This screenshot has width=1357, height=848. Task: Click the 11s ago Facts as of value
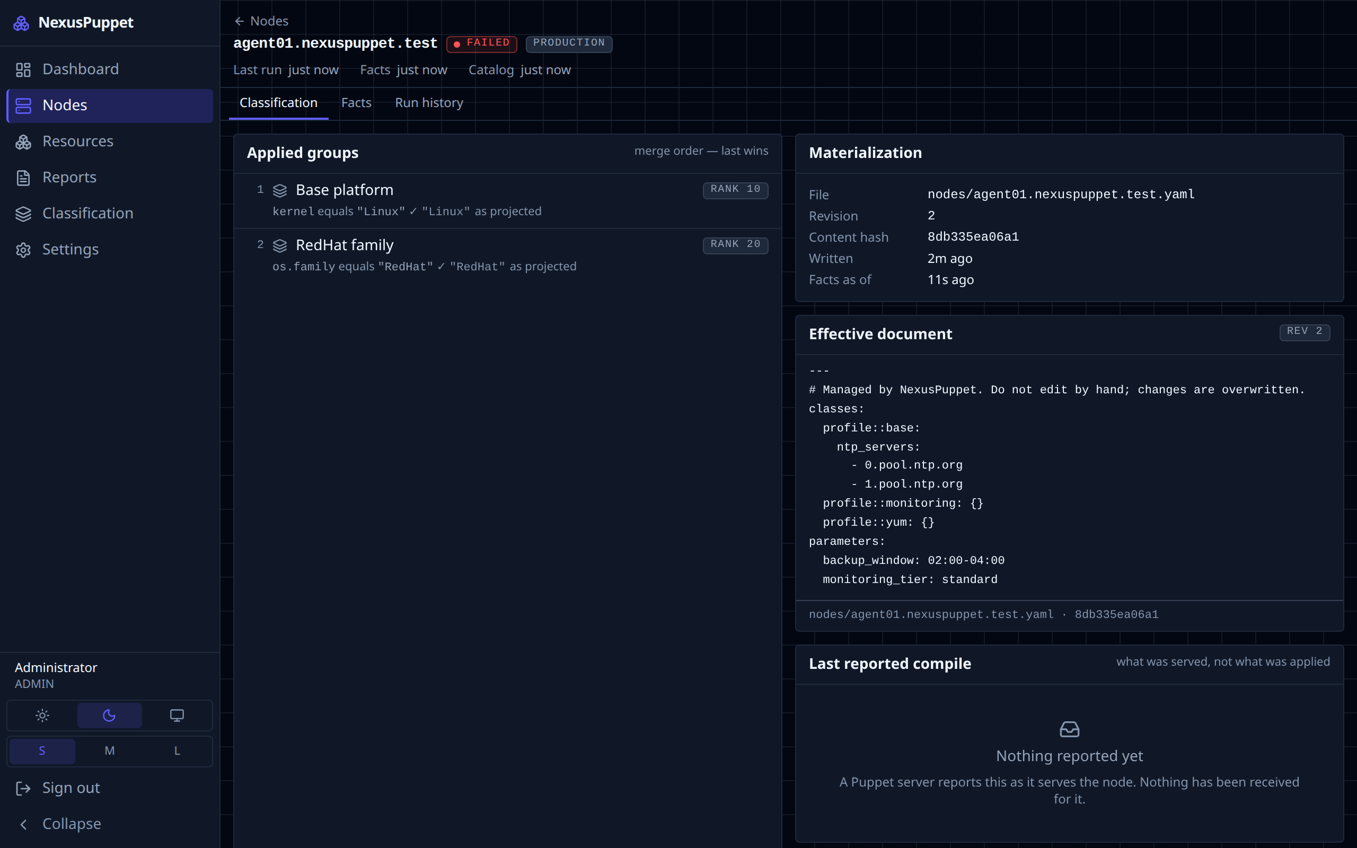coord(950,279)
